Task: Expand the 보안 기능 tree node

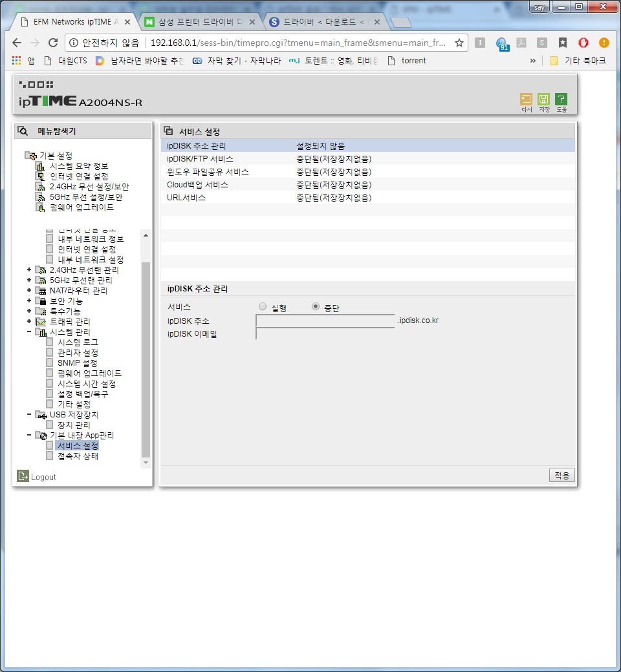Action: click(28, 300)
